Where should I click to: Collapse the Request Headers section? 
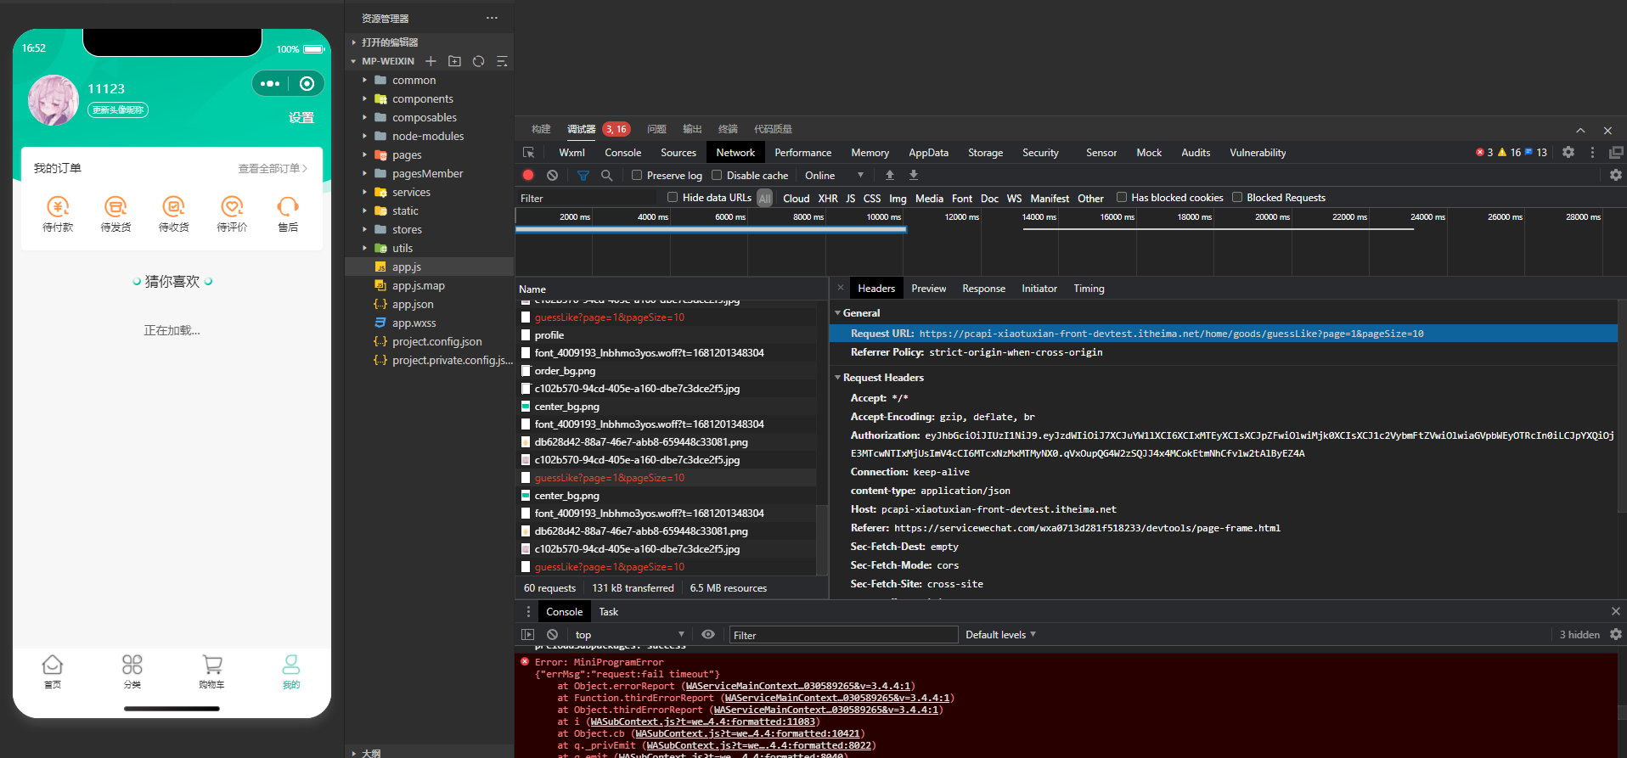[x=883, y=378]
